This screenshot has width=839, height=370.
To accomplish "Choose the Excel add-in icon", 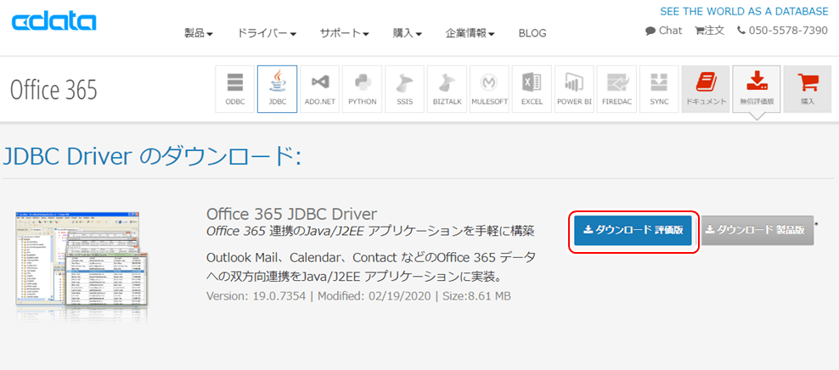I will 532,89.
